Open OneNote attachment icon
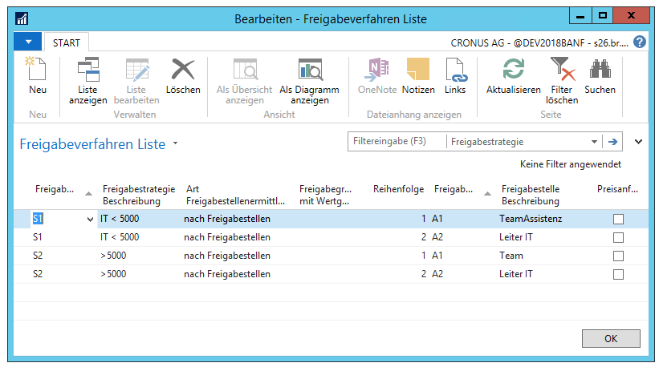 377,69
